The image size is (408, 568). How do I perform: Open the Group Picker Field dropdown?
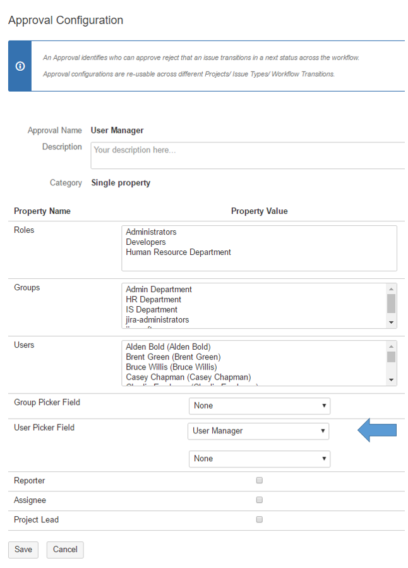(259, 405)
